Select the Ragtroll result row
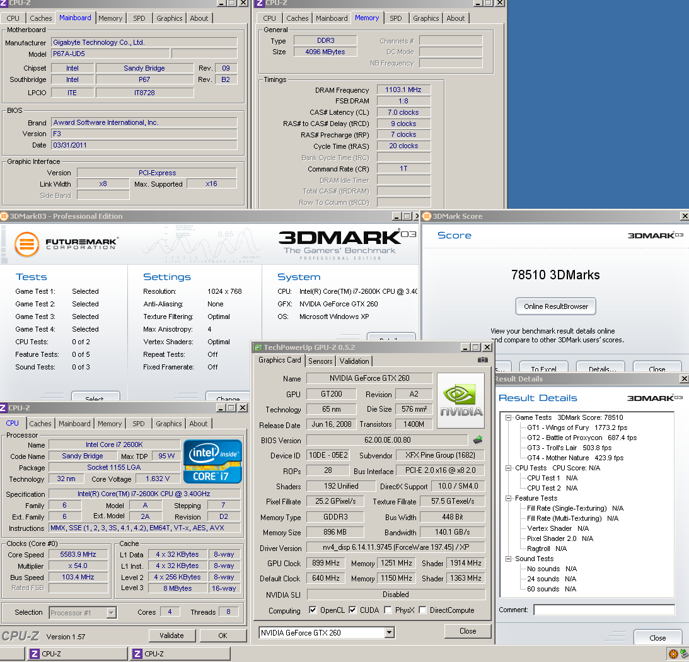The image size is (689, 662). click(547, 549)
